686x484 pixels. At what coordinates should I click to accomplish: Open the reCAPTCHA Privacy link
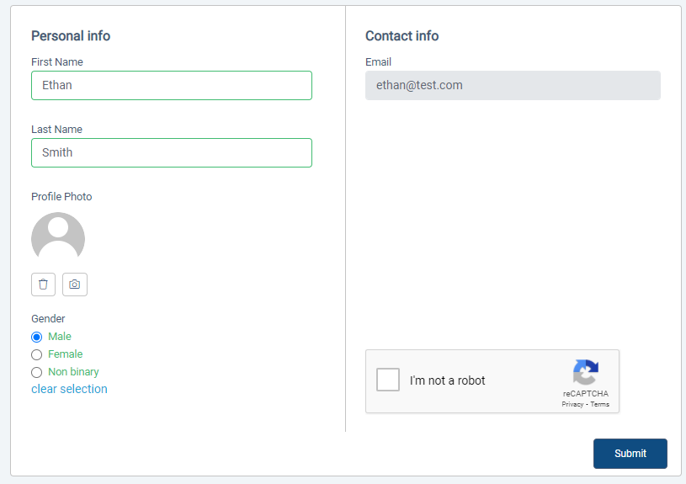572,405
